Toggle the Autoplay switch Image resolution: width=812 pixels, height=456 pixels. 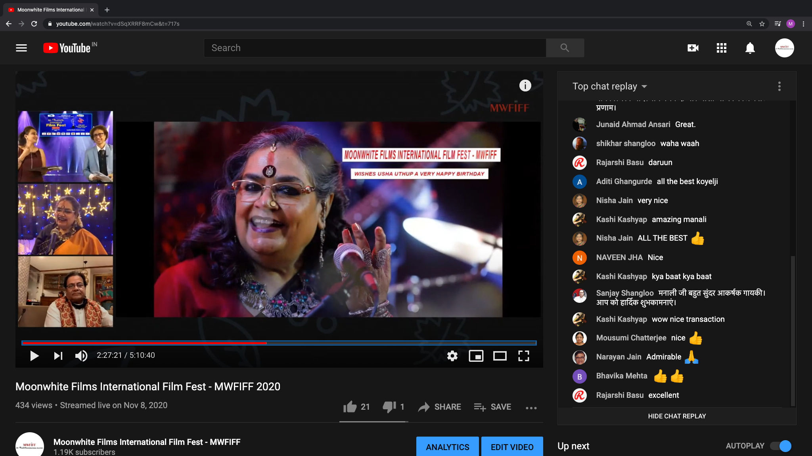click(781, 446)
